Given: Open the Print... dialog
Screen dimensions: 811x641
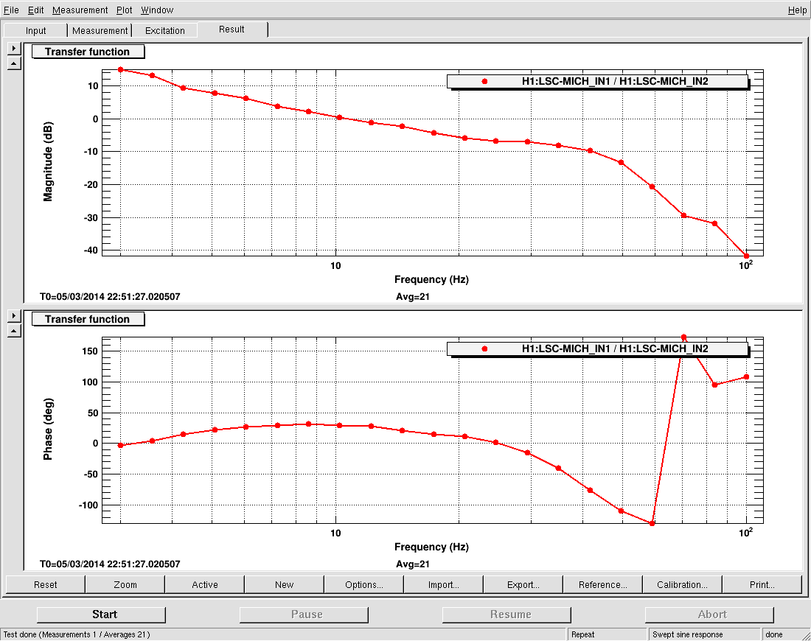Looking at the screenshot, I should (762, 585).
